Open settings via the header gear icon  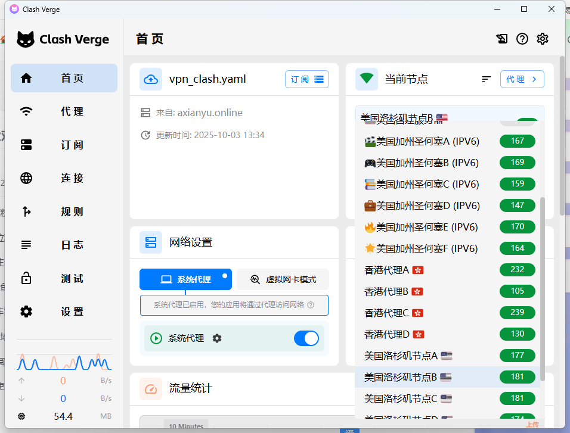[542, 39]
